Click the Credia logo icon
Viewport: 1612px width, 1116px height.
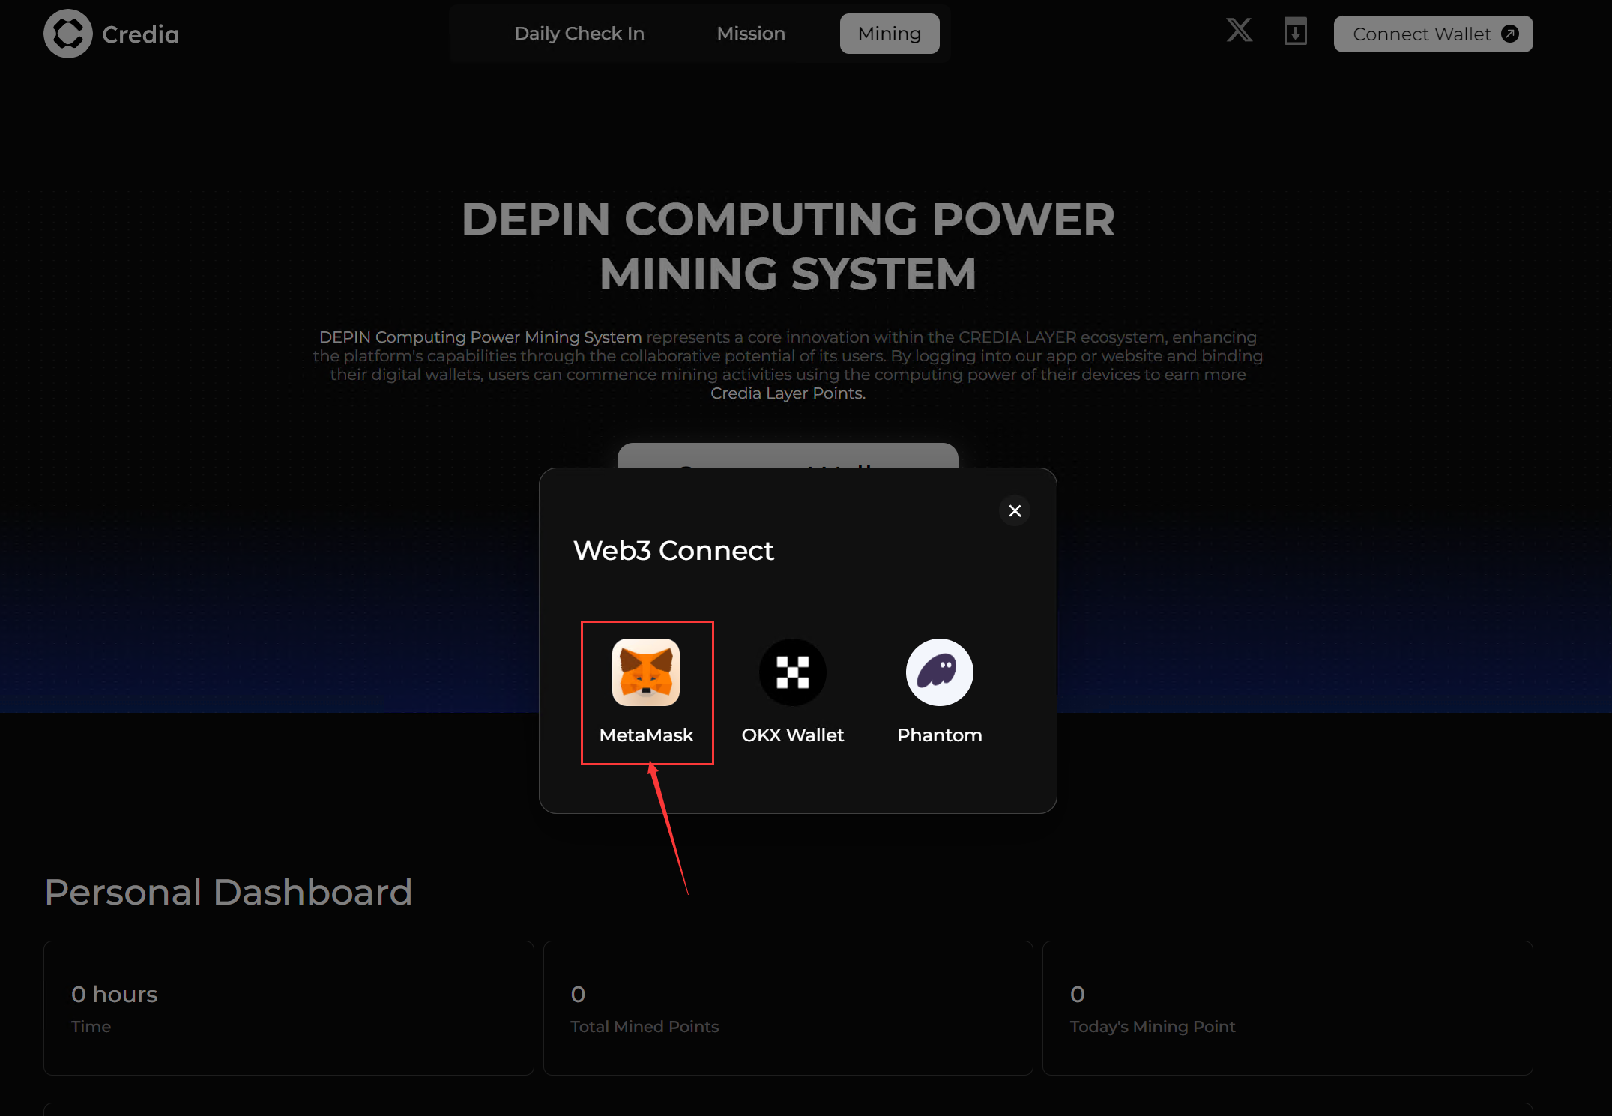[67, 34]
